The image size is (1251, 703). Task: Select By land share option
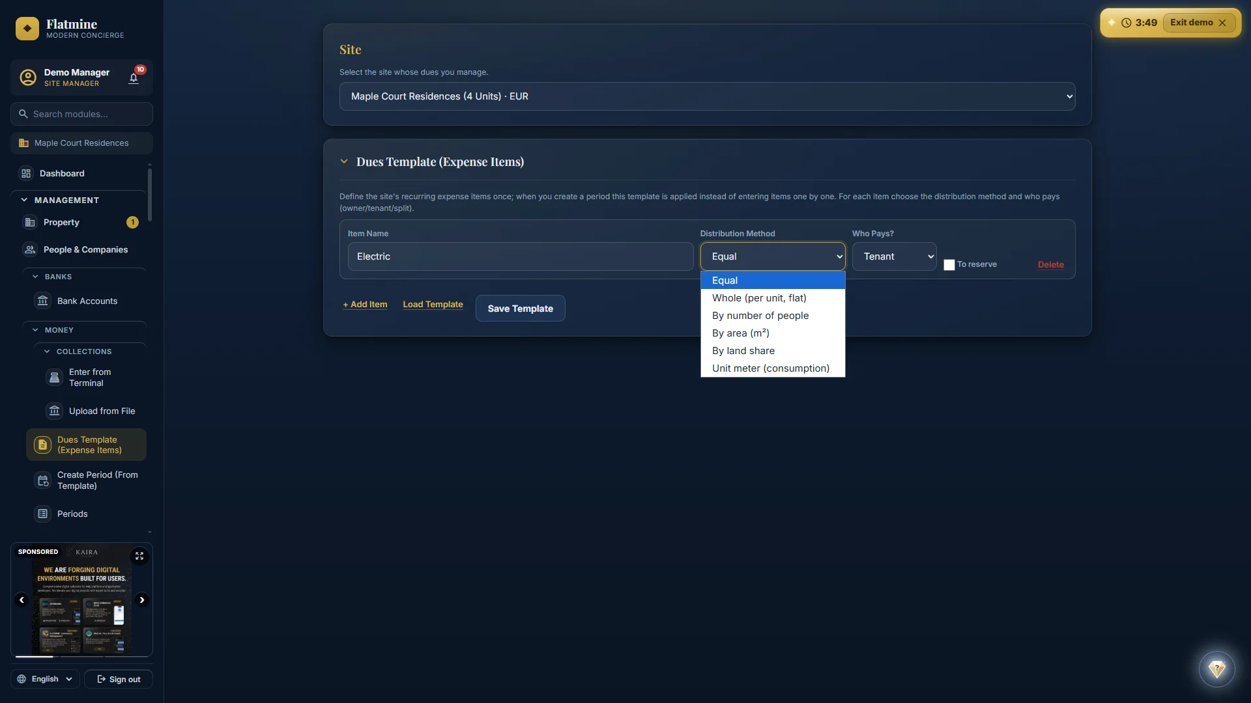click(773, 351)
